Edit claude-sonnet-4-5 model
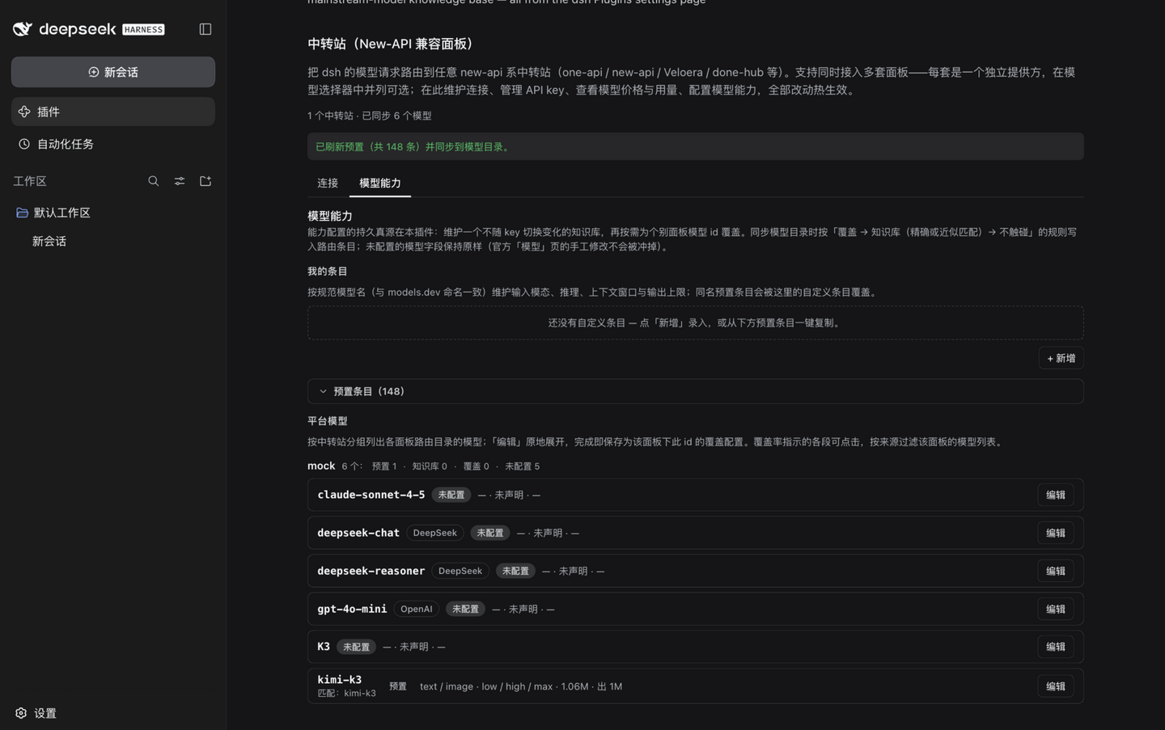1165x730 pixels. [x=1055, y=495]
